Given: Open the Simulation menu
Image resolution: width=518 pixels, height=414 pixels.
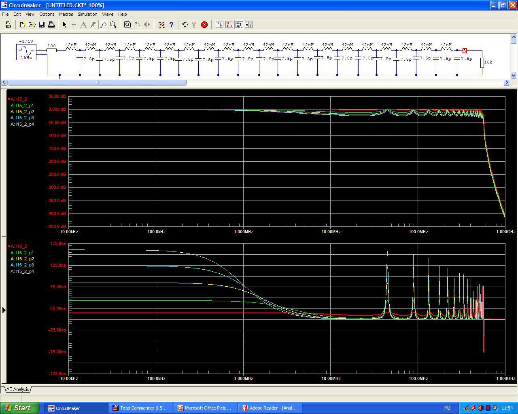Looking at the screenshot, I should tap(87, 14).
